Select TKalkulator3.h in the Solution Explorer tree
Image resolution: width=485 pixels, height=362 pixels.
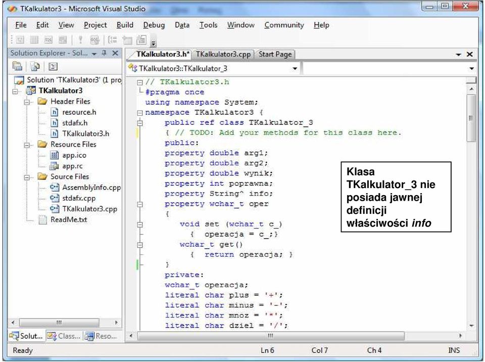[80, 133]
